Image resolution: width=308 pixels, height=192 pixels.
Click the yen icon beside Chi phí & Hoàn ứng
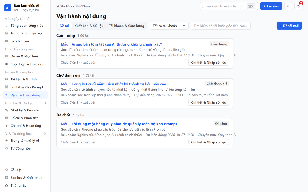[x=7, y=126]
